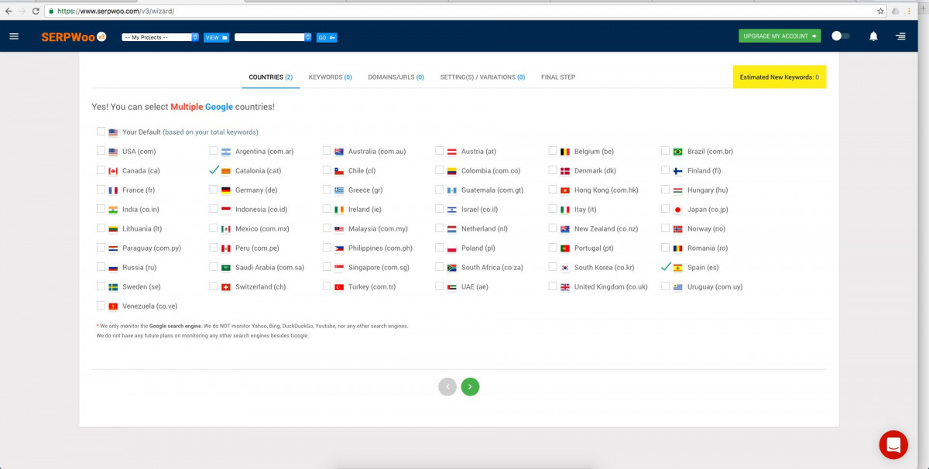Check the USA (com) checkbox

pyautogui.click(x=101, y=151)
